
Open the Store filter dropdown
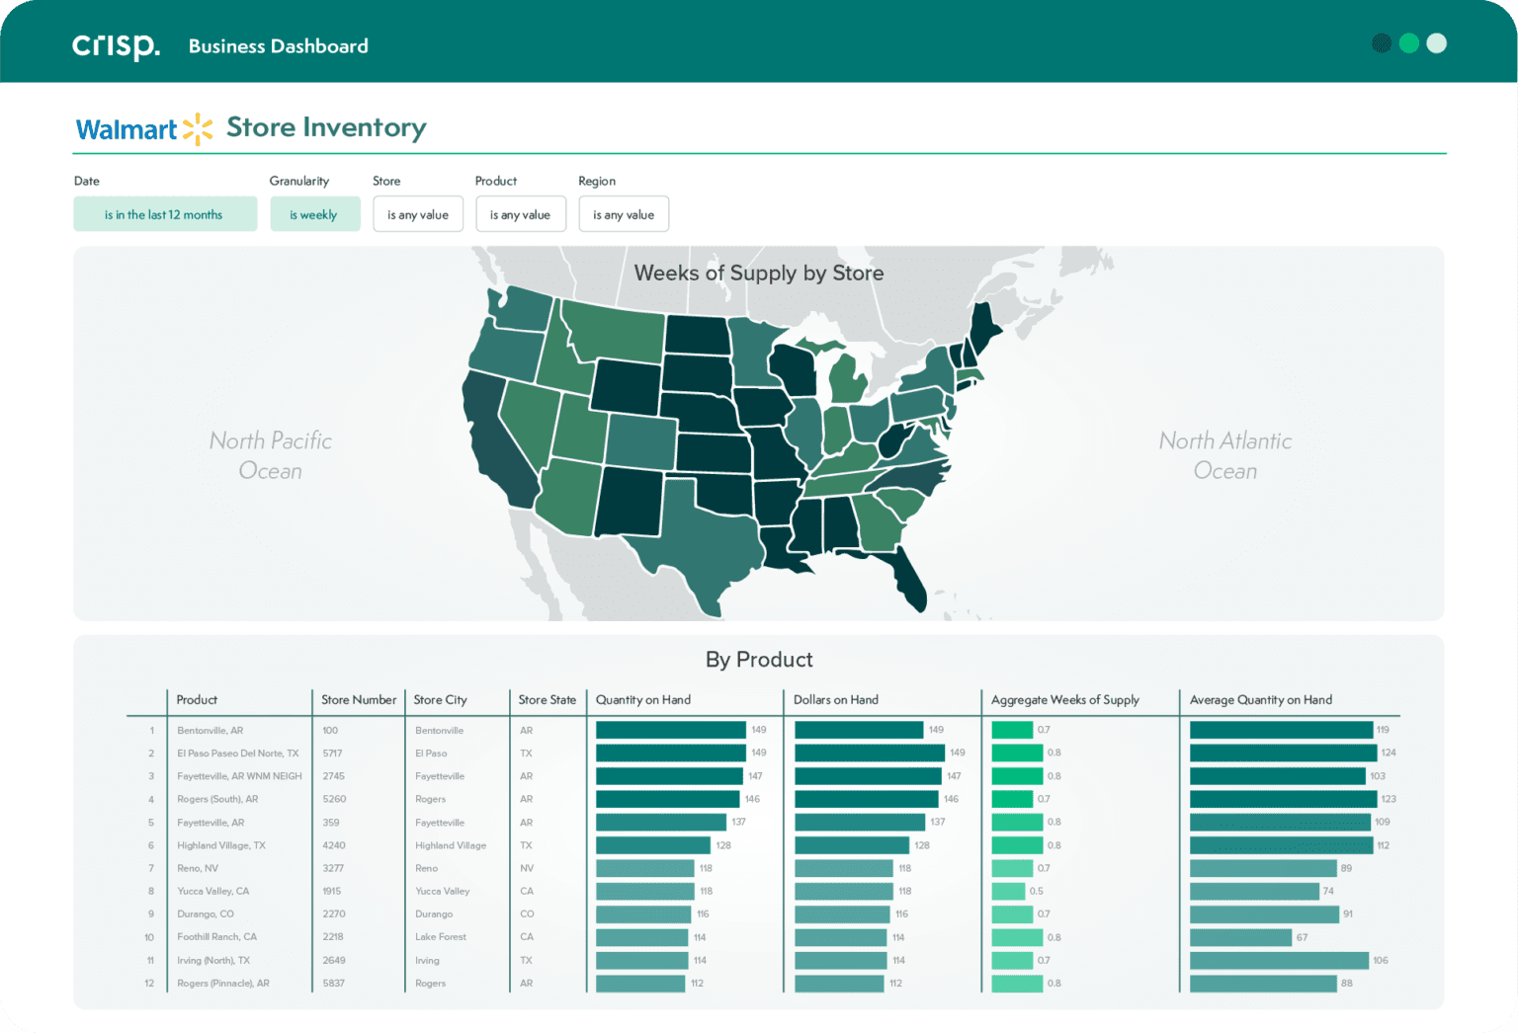pyautogui.click(x=418, y=214)
